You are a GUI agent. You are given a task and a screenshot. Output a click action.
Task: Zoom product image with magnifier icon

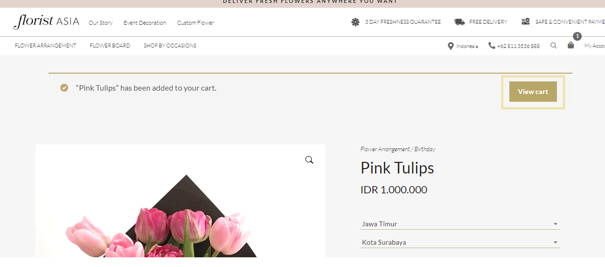click(309, 160)
